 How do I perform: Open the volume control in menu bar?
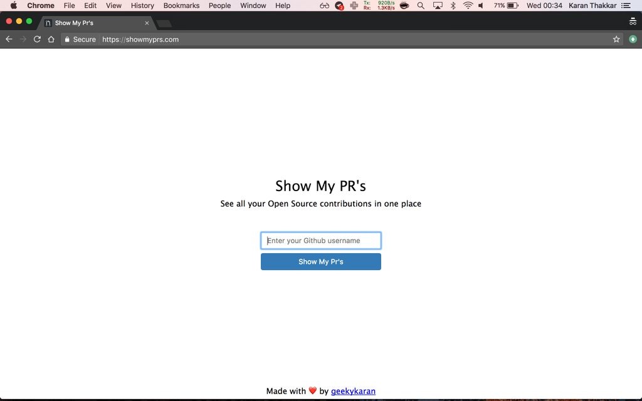click(481, 6)
